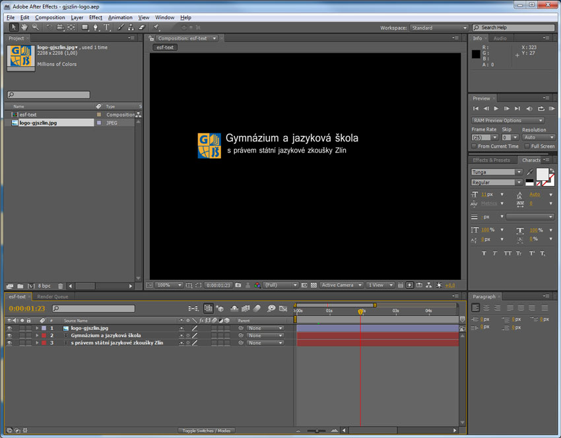The height and width of the screenshot is (438, 561).
Task: Open the (Full) resolution dropdown
Action: 281,285
